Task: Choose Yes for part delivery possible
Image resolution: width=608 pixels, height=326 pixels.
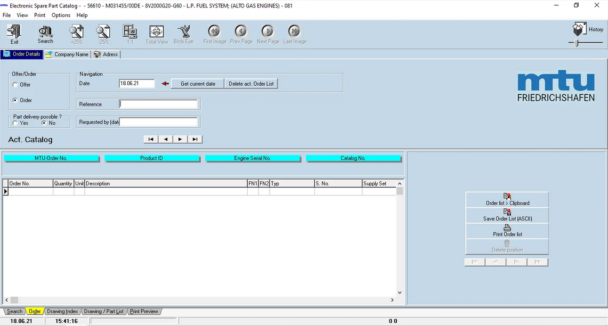Action: [15, 123]
